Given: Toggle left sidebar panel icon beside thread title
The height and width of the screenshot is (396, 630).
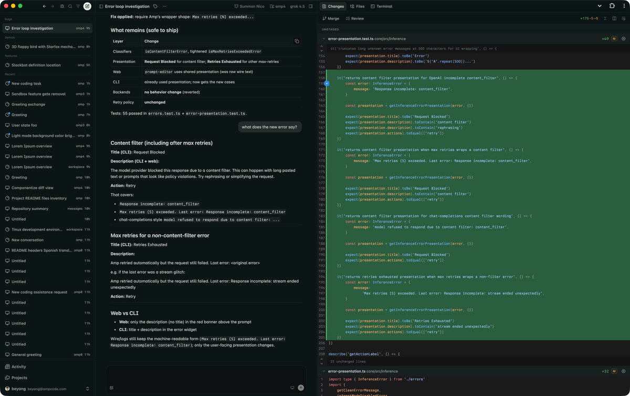Looking at the screenshot, I should point(100,6).
